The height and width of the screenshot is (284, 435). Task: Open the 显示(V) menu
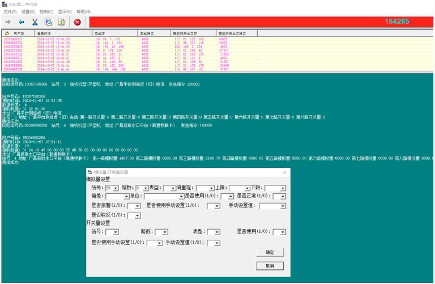pyautogui.click(x=65, y=12)
